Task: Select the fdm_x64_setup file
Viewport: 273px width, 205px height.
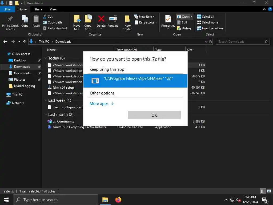Action: [63, 88]
